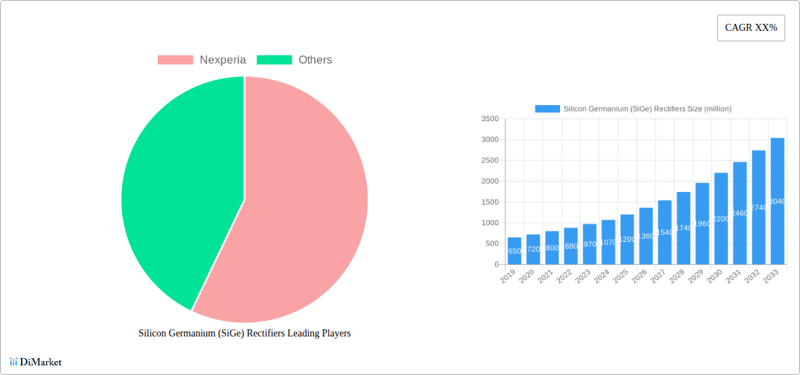
Task: Click the pink Nexperia legend color swatch
Action: 175,60
